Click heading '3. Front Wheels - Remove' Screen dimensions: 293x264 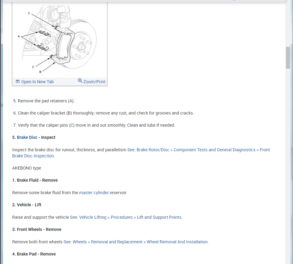[37, 229]
